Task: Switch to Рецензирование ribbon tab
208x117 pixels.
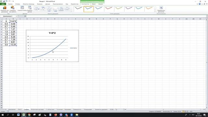Action: click(58, 4)
